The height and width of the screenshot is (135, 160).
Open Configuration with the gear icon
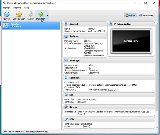coord(19,14)
